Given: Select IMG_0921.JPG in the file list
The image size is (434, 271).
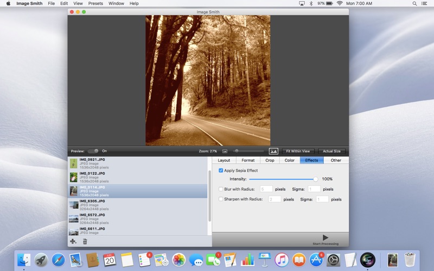Looking at the screenshot, I should [138, 164].
